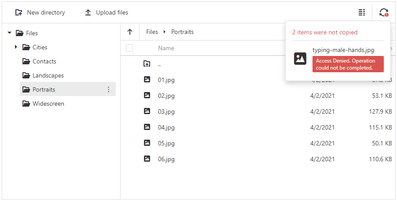Select the Contacts folder in tree

[44, 61]
